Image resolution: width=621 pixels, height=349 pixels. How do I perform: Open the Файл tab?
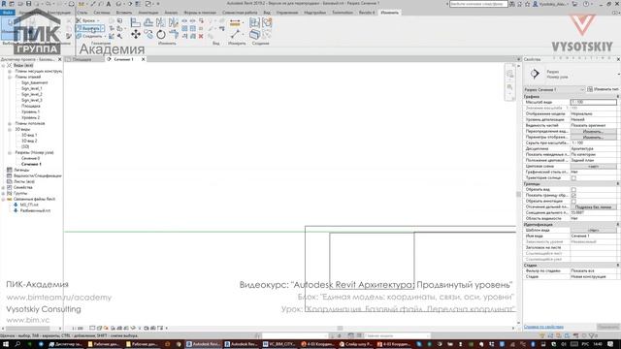click(x=8, y=13)
